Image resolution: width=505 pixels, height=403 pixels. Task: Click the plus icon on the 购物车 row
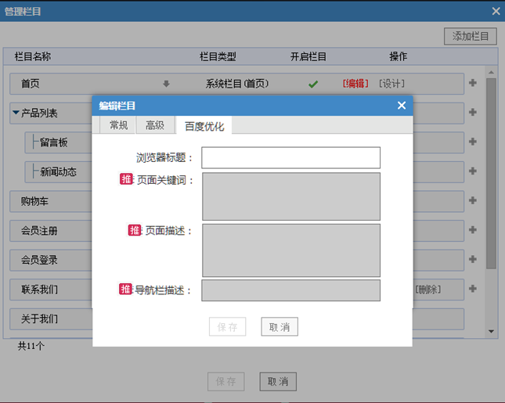(472, 202)
